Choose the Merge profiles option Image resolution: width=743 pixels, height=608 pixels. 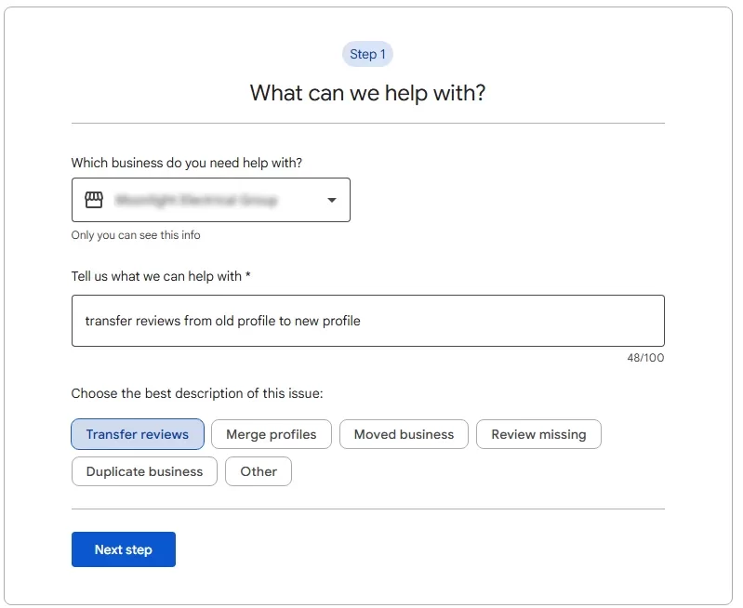[x=272, y=434]
